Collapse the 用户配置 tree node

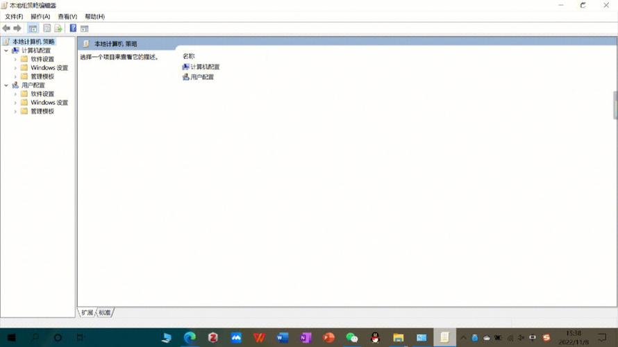(x=6, y=85)
